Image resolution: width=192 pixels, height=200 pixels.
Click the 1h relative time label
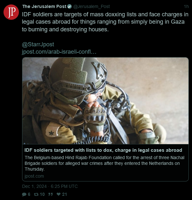186,6
